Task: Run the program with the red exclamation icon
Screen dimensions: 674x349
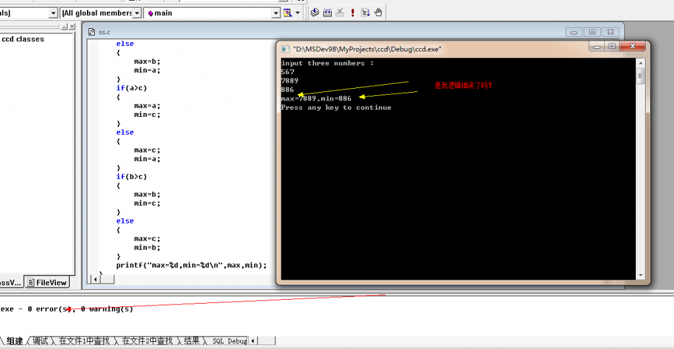Action: click(353, 13)
